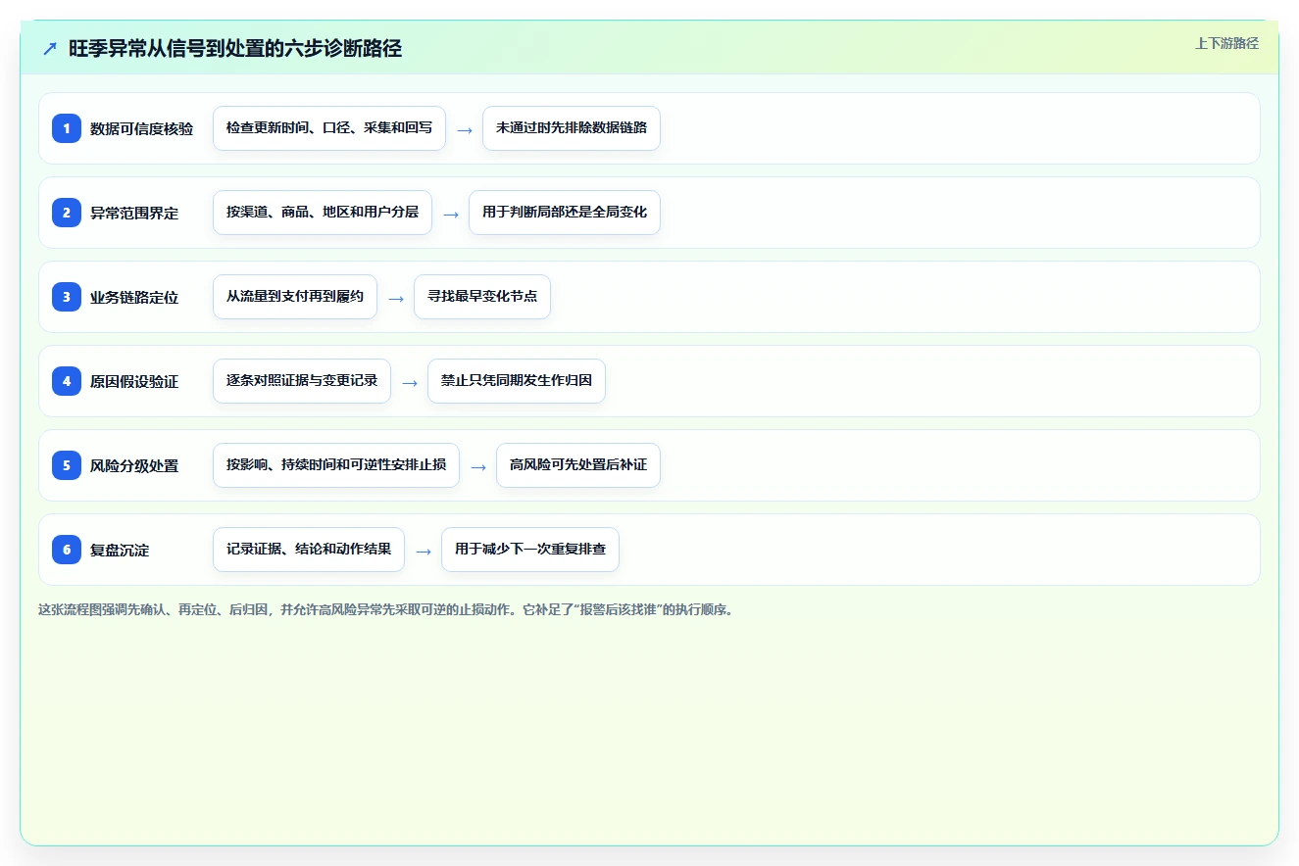This screenshot has width=1299, height=866.
Task: Select the 记录证据、结论和动作结果 box
Action: (309, 549)
